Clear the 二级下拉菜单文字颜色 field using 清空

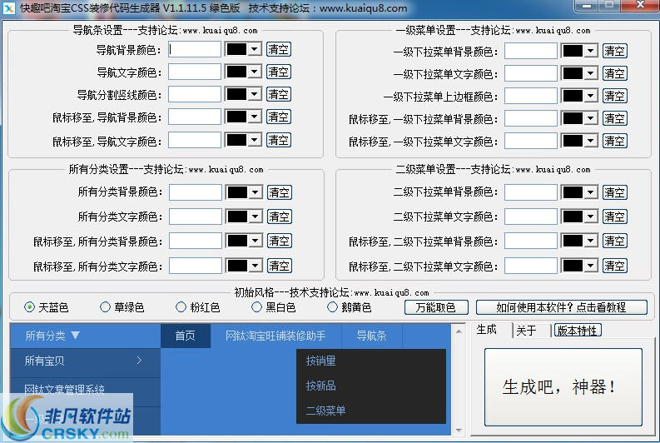tap(614, 217)
